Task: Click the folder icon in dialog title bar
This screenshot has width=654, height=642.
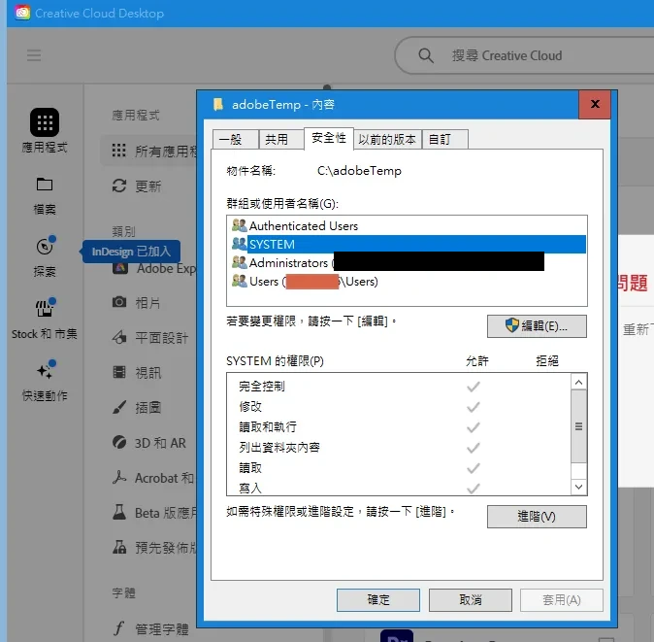Action: 217,104
